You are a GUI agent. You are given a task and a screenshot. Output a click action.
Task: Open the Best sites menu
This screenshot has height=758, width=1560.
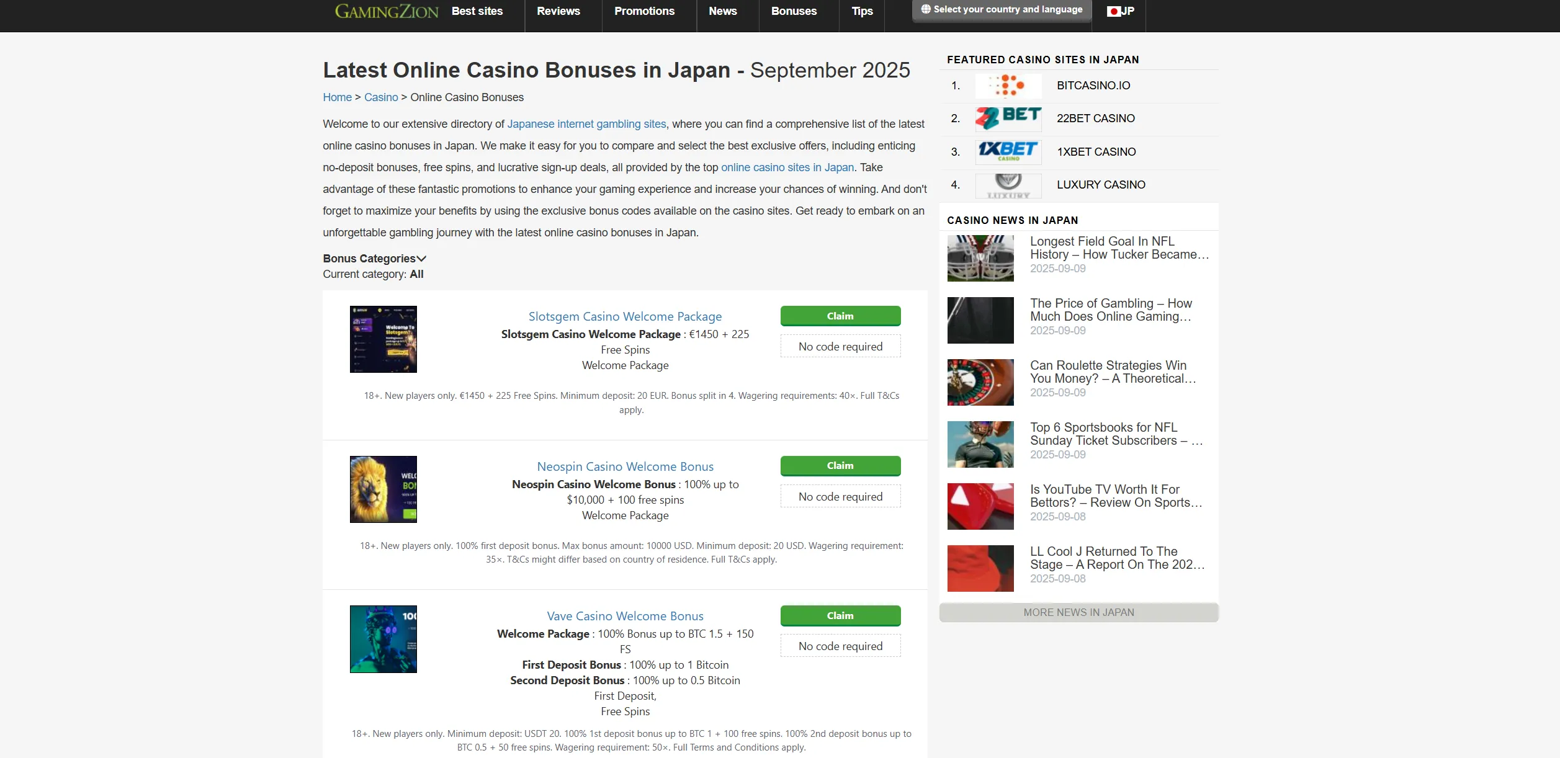tap(477, 11)
